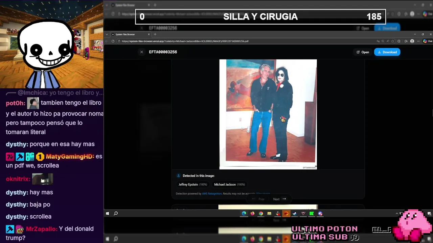Open a new browser tab with plus
Screen dimensions: 433x243
[x=155, y=34]
